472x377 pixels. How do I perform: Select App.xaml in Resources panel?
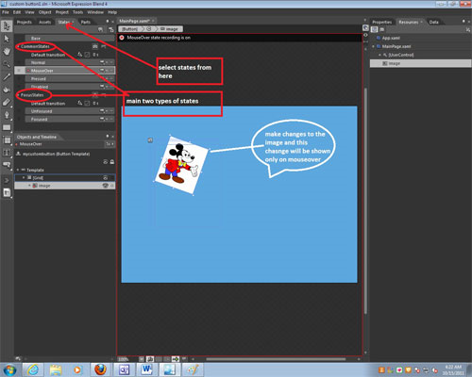[391, 38]
